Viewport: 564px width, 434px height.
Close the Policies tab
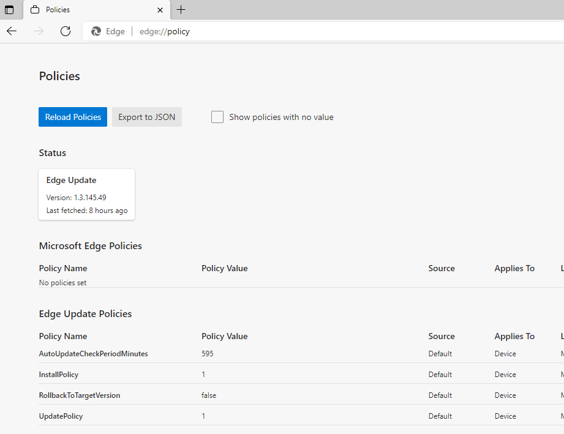pos(160,10)
